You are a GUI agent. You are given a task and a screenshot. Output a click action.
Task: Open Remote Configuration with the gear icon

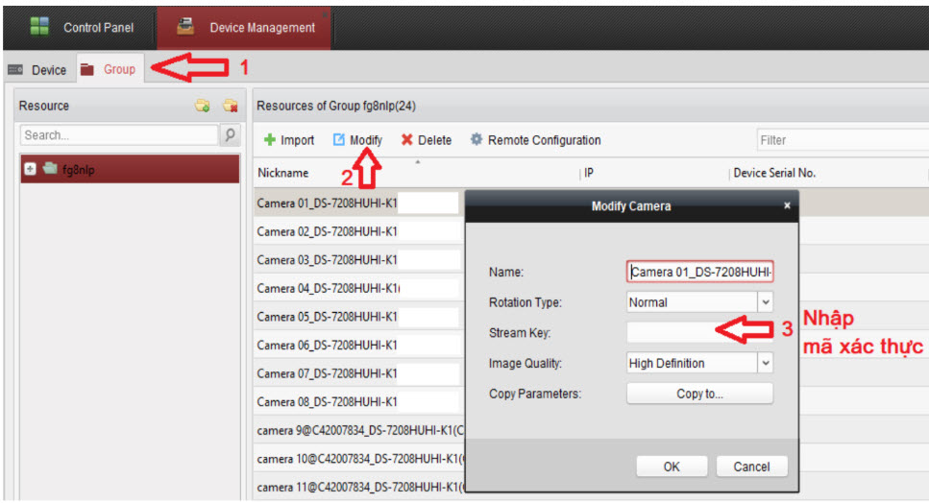click(x=535, y=140)
